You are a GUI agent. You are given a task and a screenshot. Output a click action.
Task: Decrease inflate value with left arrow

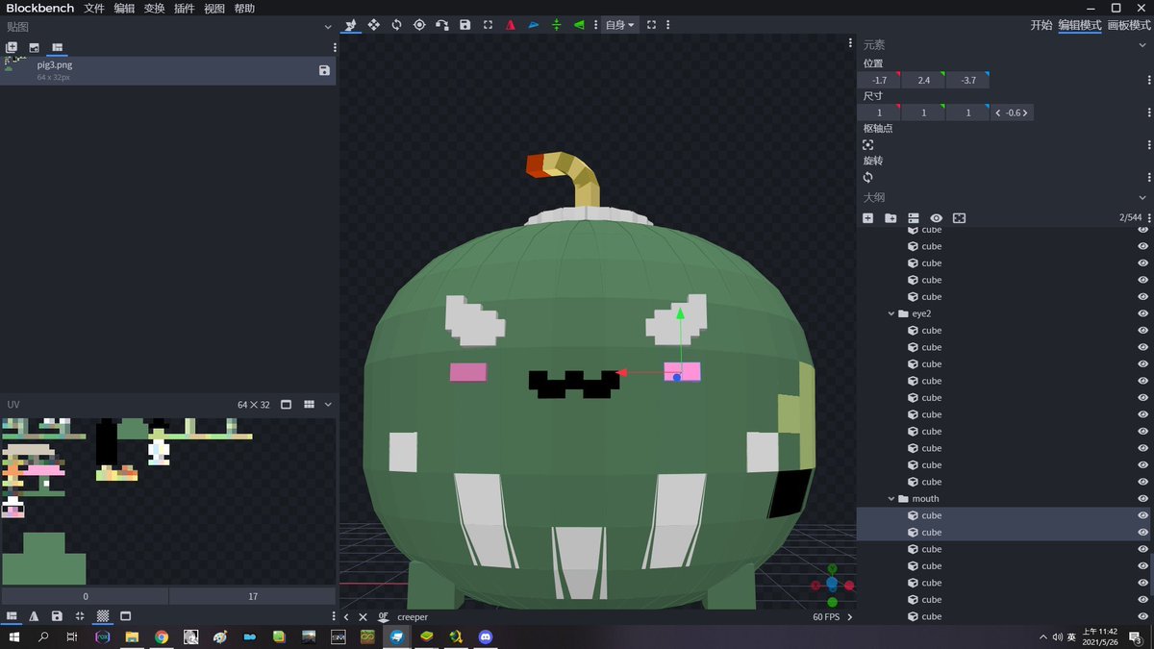pyautogui.click(x=998, y=112)
